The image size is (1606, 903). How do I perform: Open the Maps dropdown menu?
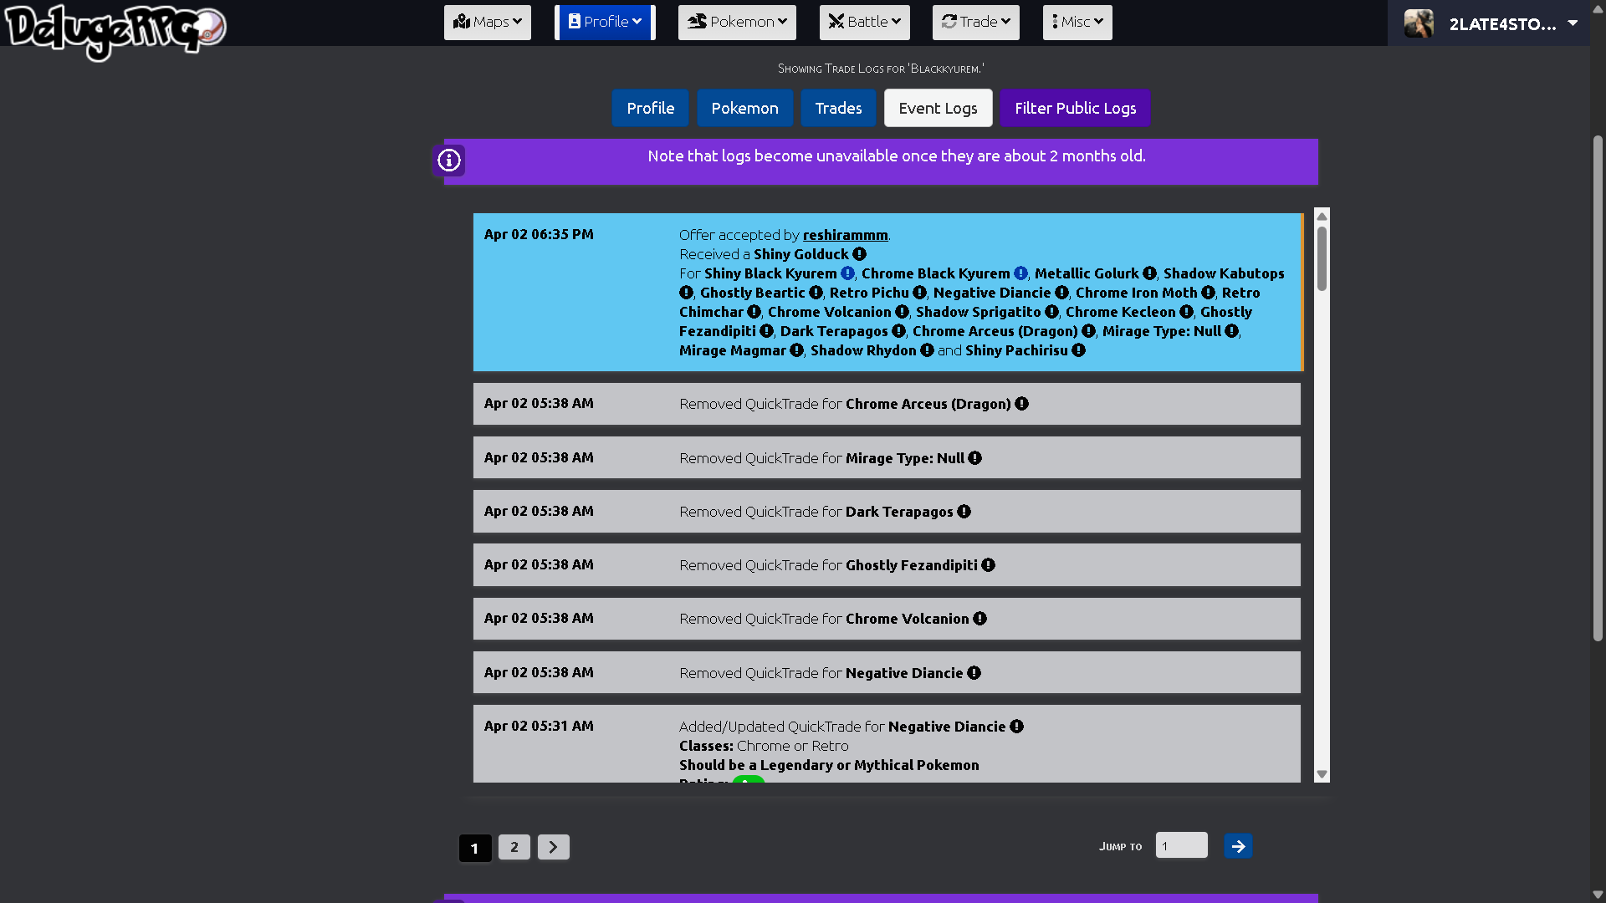488,23
